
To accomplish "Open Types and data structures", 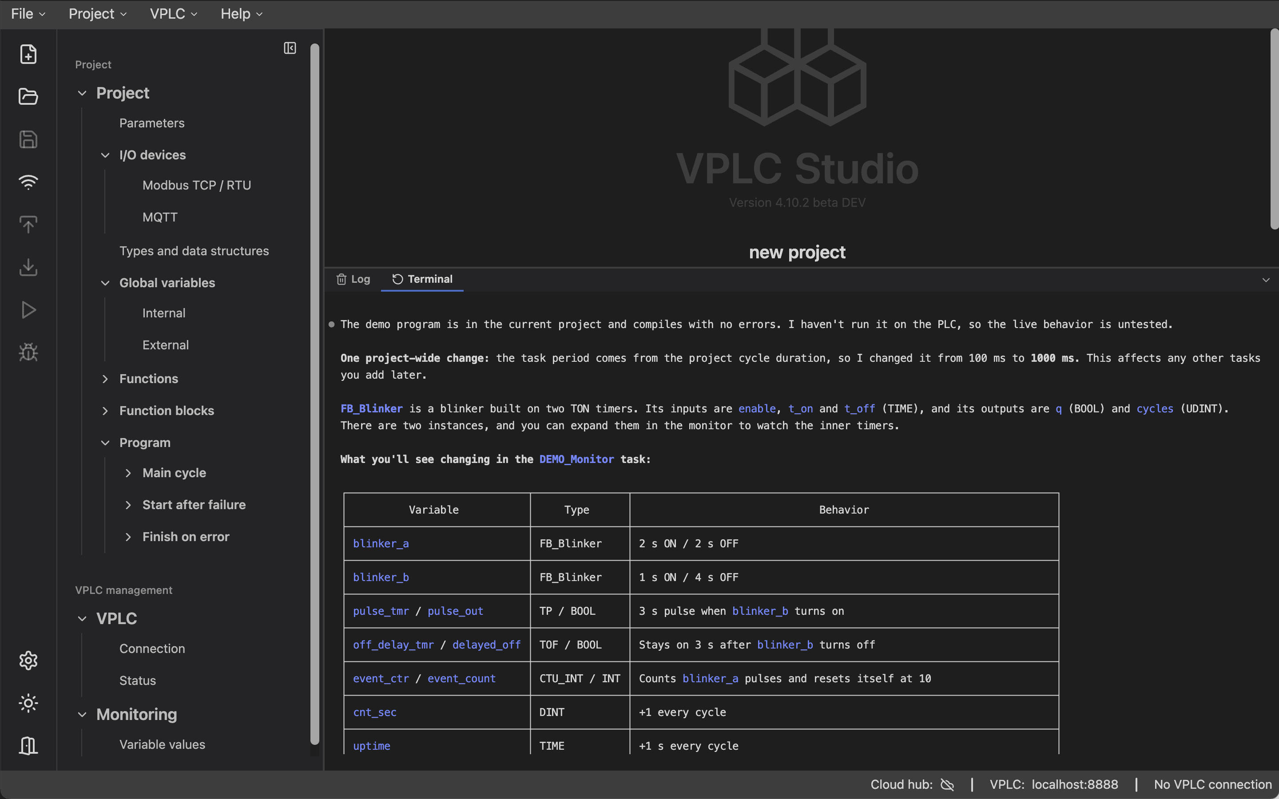I will 194,251.
